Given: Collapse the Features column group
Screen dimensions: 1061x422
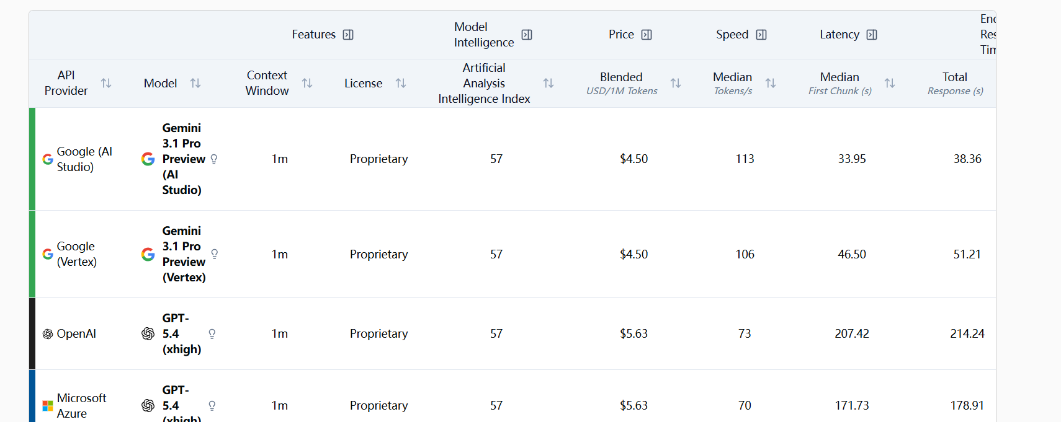Looking at the screenshot, I should click(x=348, y=35).
